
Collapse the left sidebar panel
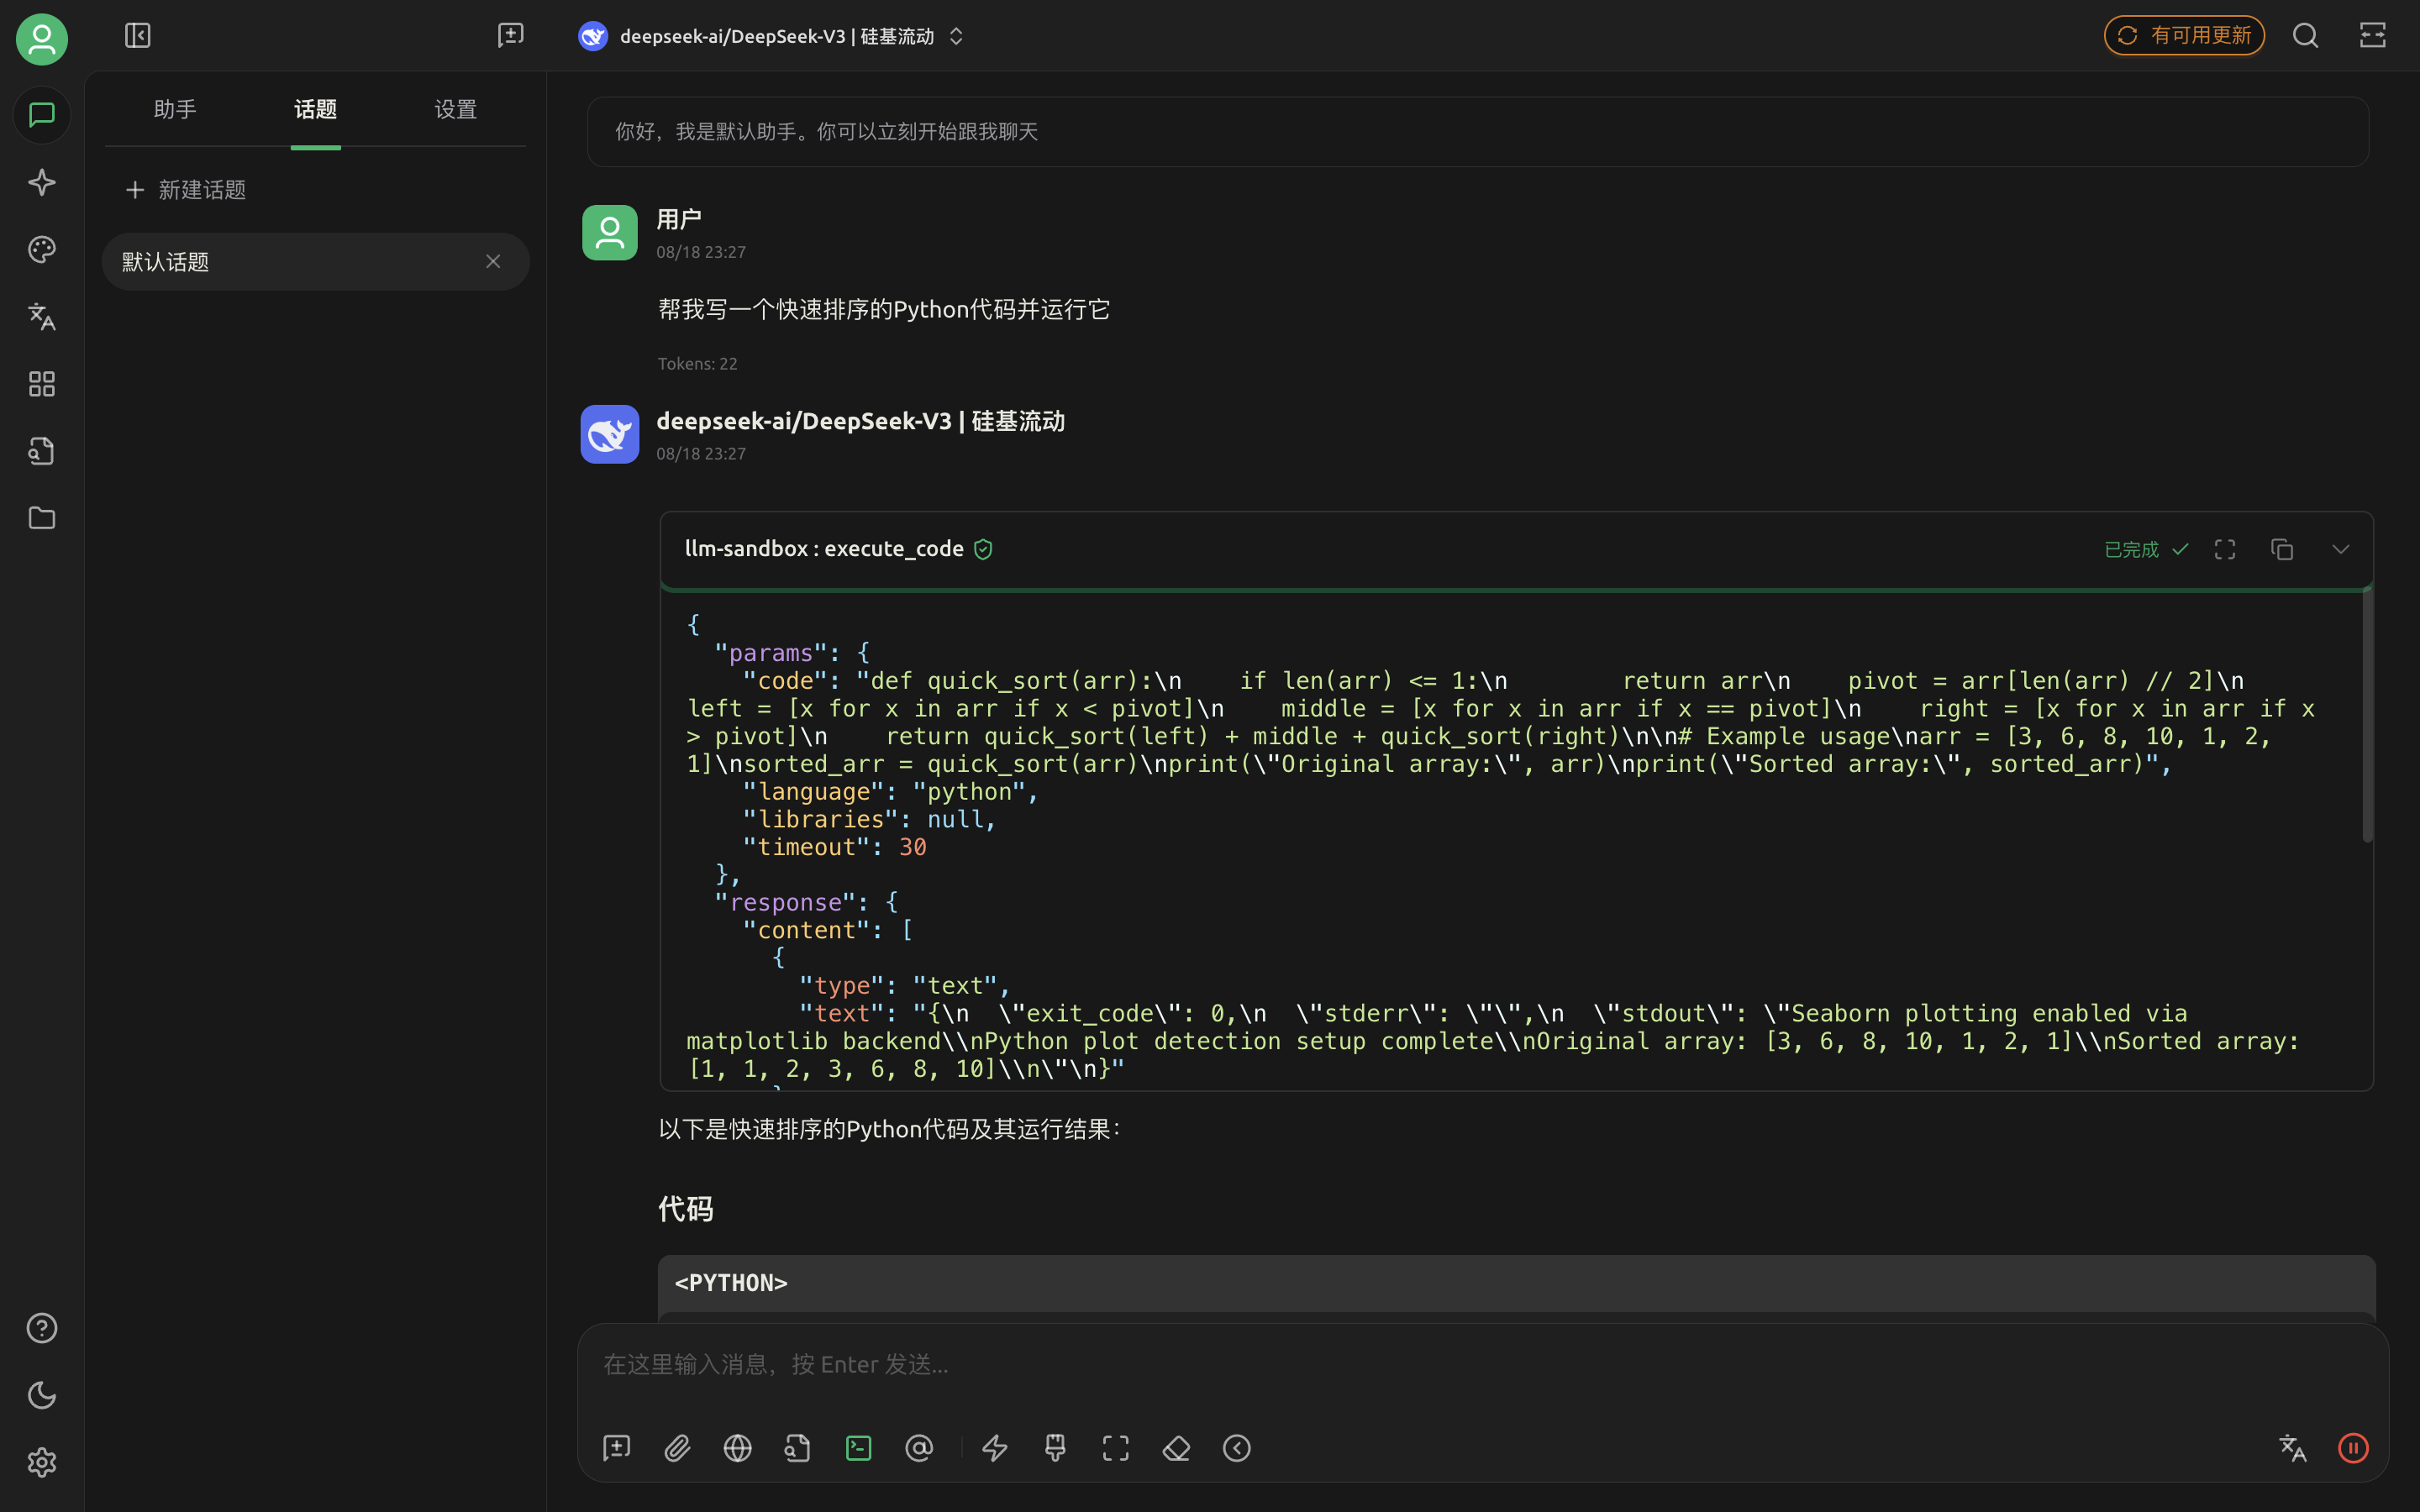(x=137, y=36)
